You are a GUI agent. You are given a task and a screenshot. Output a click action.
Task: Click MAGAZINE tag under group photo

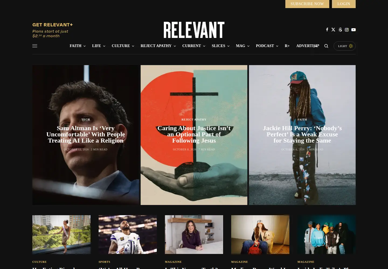(306, 262)
